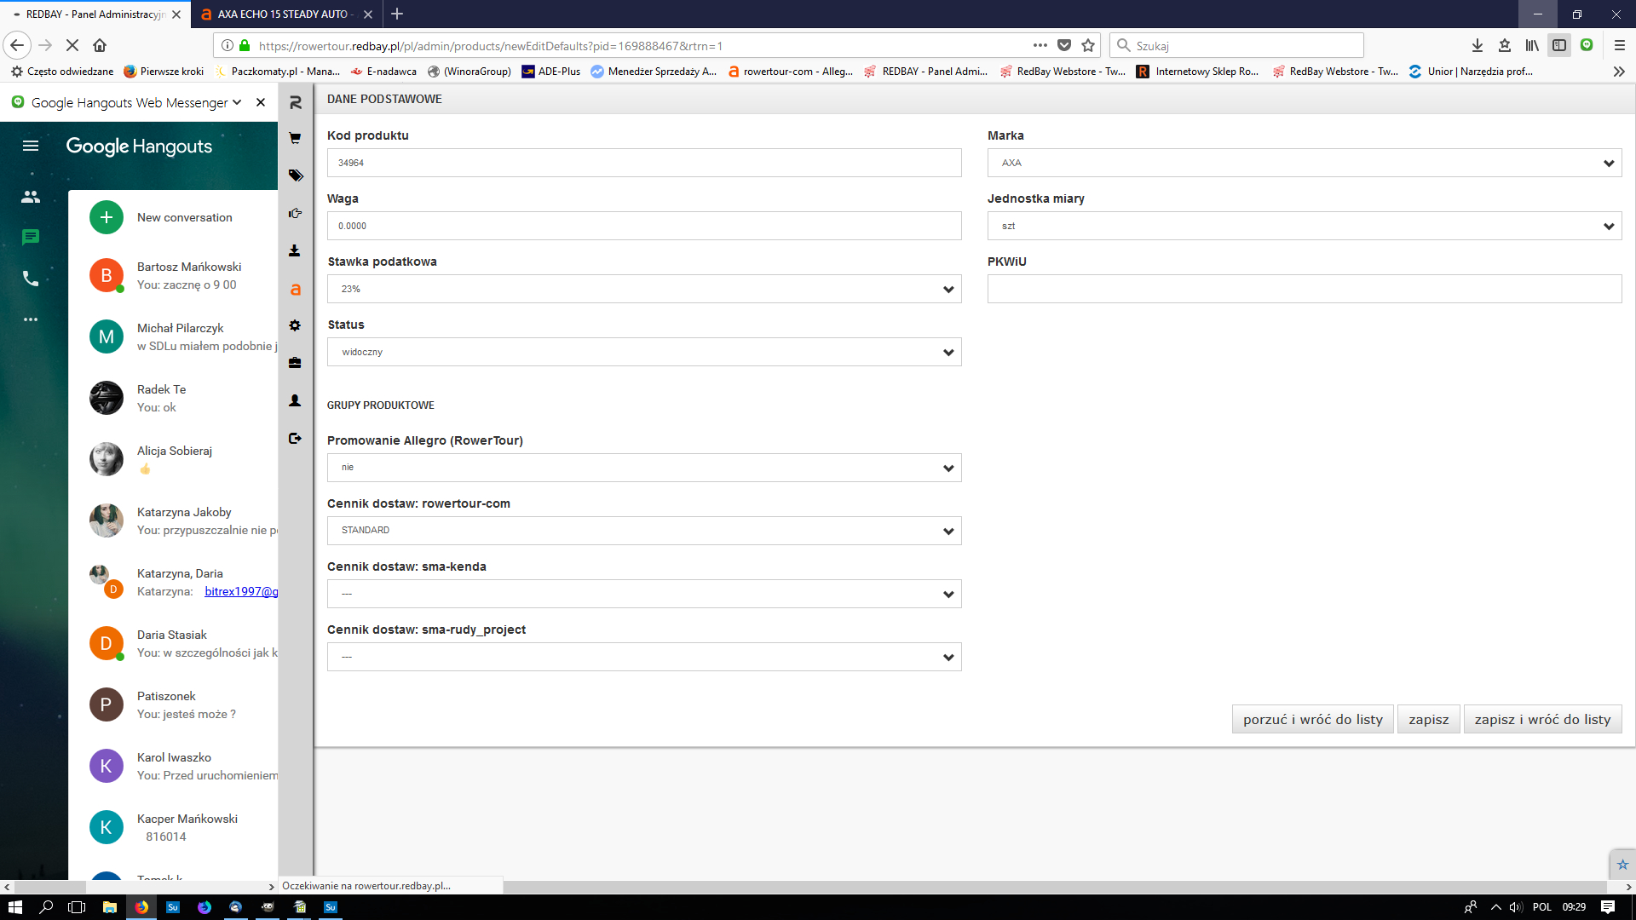The width and height of the screenshot is (1636, 920).
Task: Open Cennik dostaw rowertour-com STANDARD dropdown
Action: 644,531
